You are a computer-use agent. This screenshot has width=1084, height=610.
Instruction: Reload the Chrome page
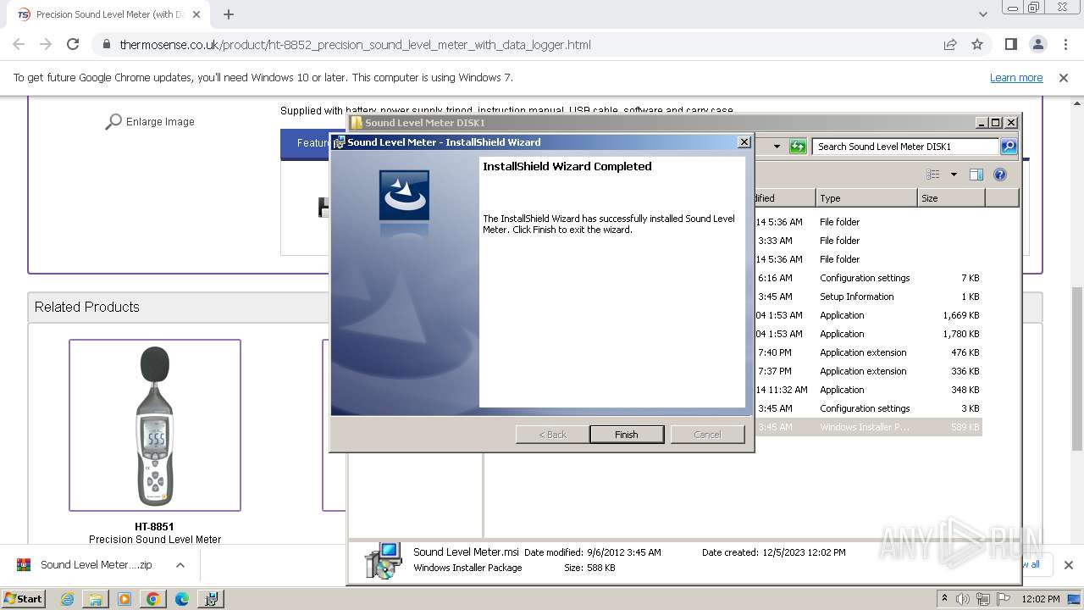pos(73,44)
